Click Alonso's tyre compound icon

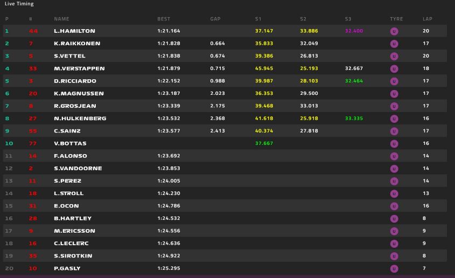click(x=394, y=156)
